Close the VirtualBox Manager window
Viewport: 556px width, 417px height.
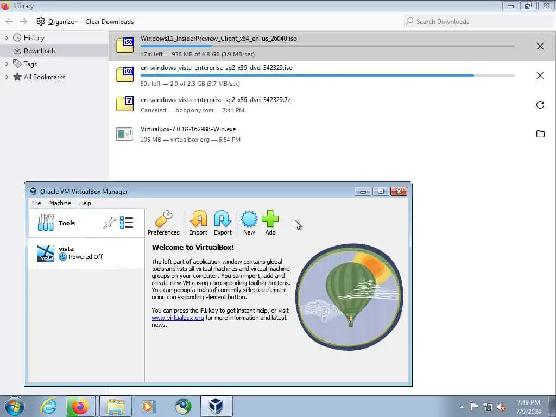click(399, 192)
